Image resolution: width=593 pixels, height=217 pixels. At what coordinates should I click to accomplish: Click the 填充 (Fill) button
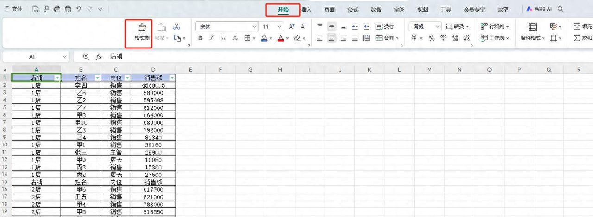click(583, 27)
